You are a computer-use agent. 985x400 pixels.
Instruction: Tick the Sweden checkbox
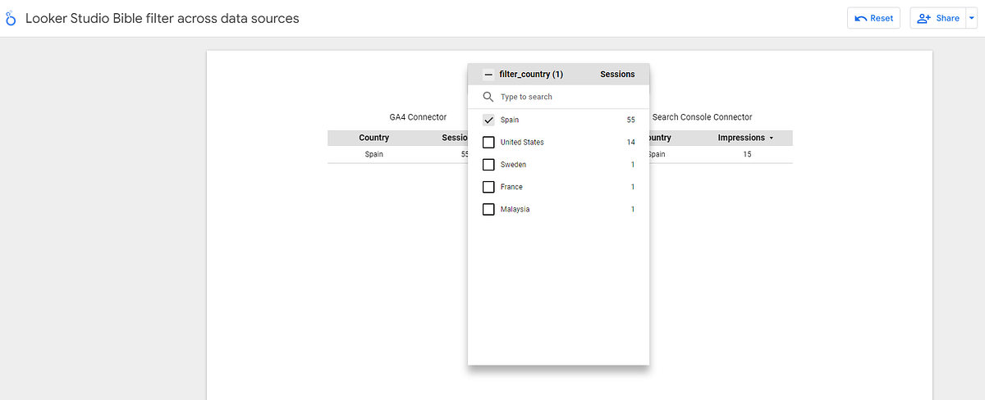coord(488,165)
